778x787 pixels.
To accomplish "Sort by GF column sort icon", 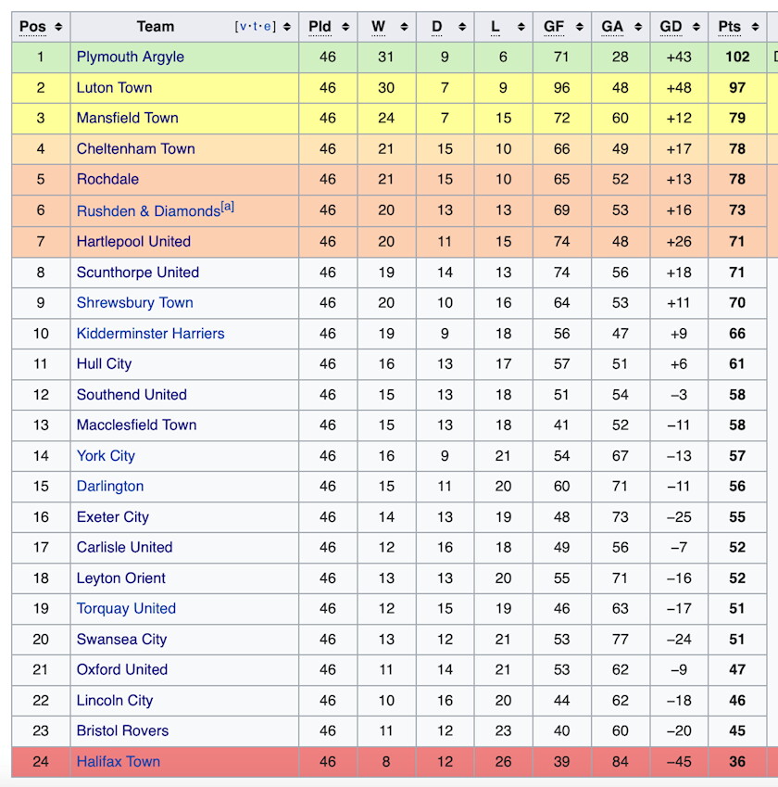I will pos(580,27).
